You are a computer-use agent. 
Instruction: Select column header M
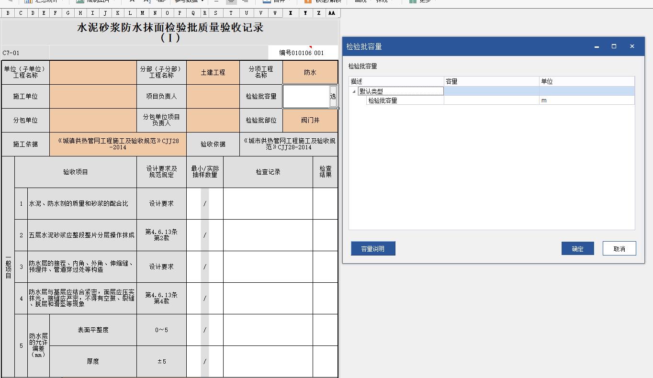pos(143,13)
